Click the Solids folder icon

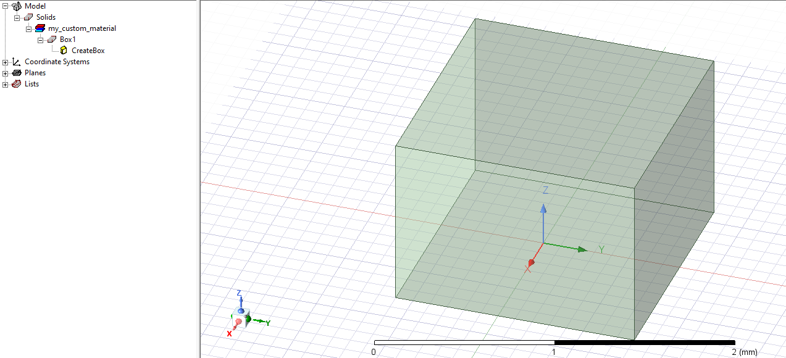[28, 17]
